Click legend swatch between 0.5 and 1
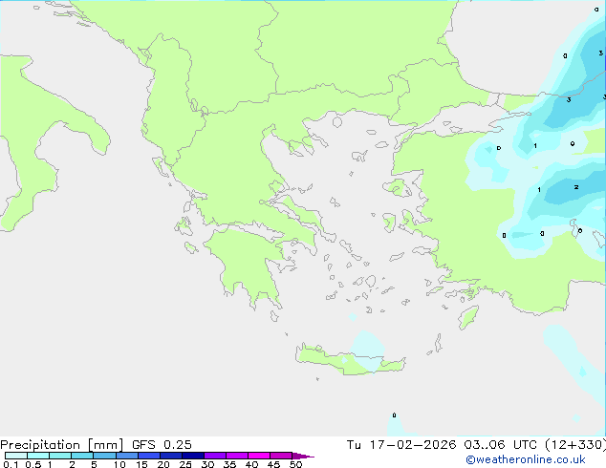 point(38,456)
